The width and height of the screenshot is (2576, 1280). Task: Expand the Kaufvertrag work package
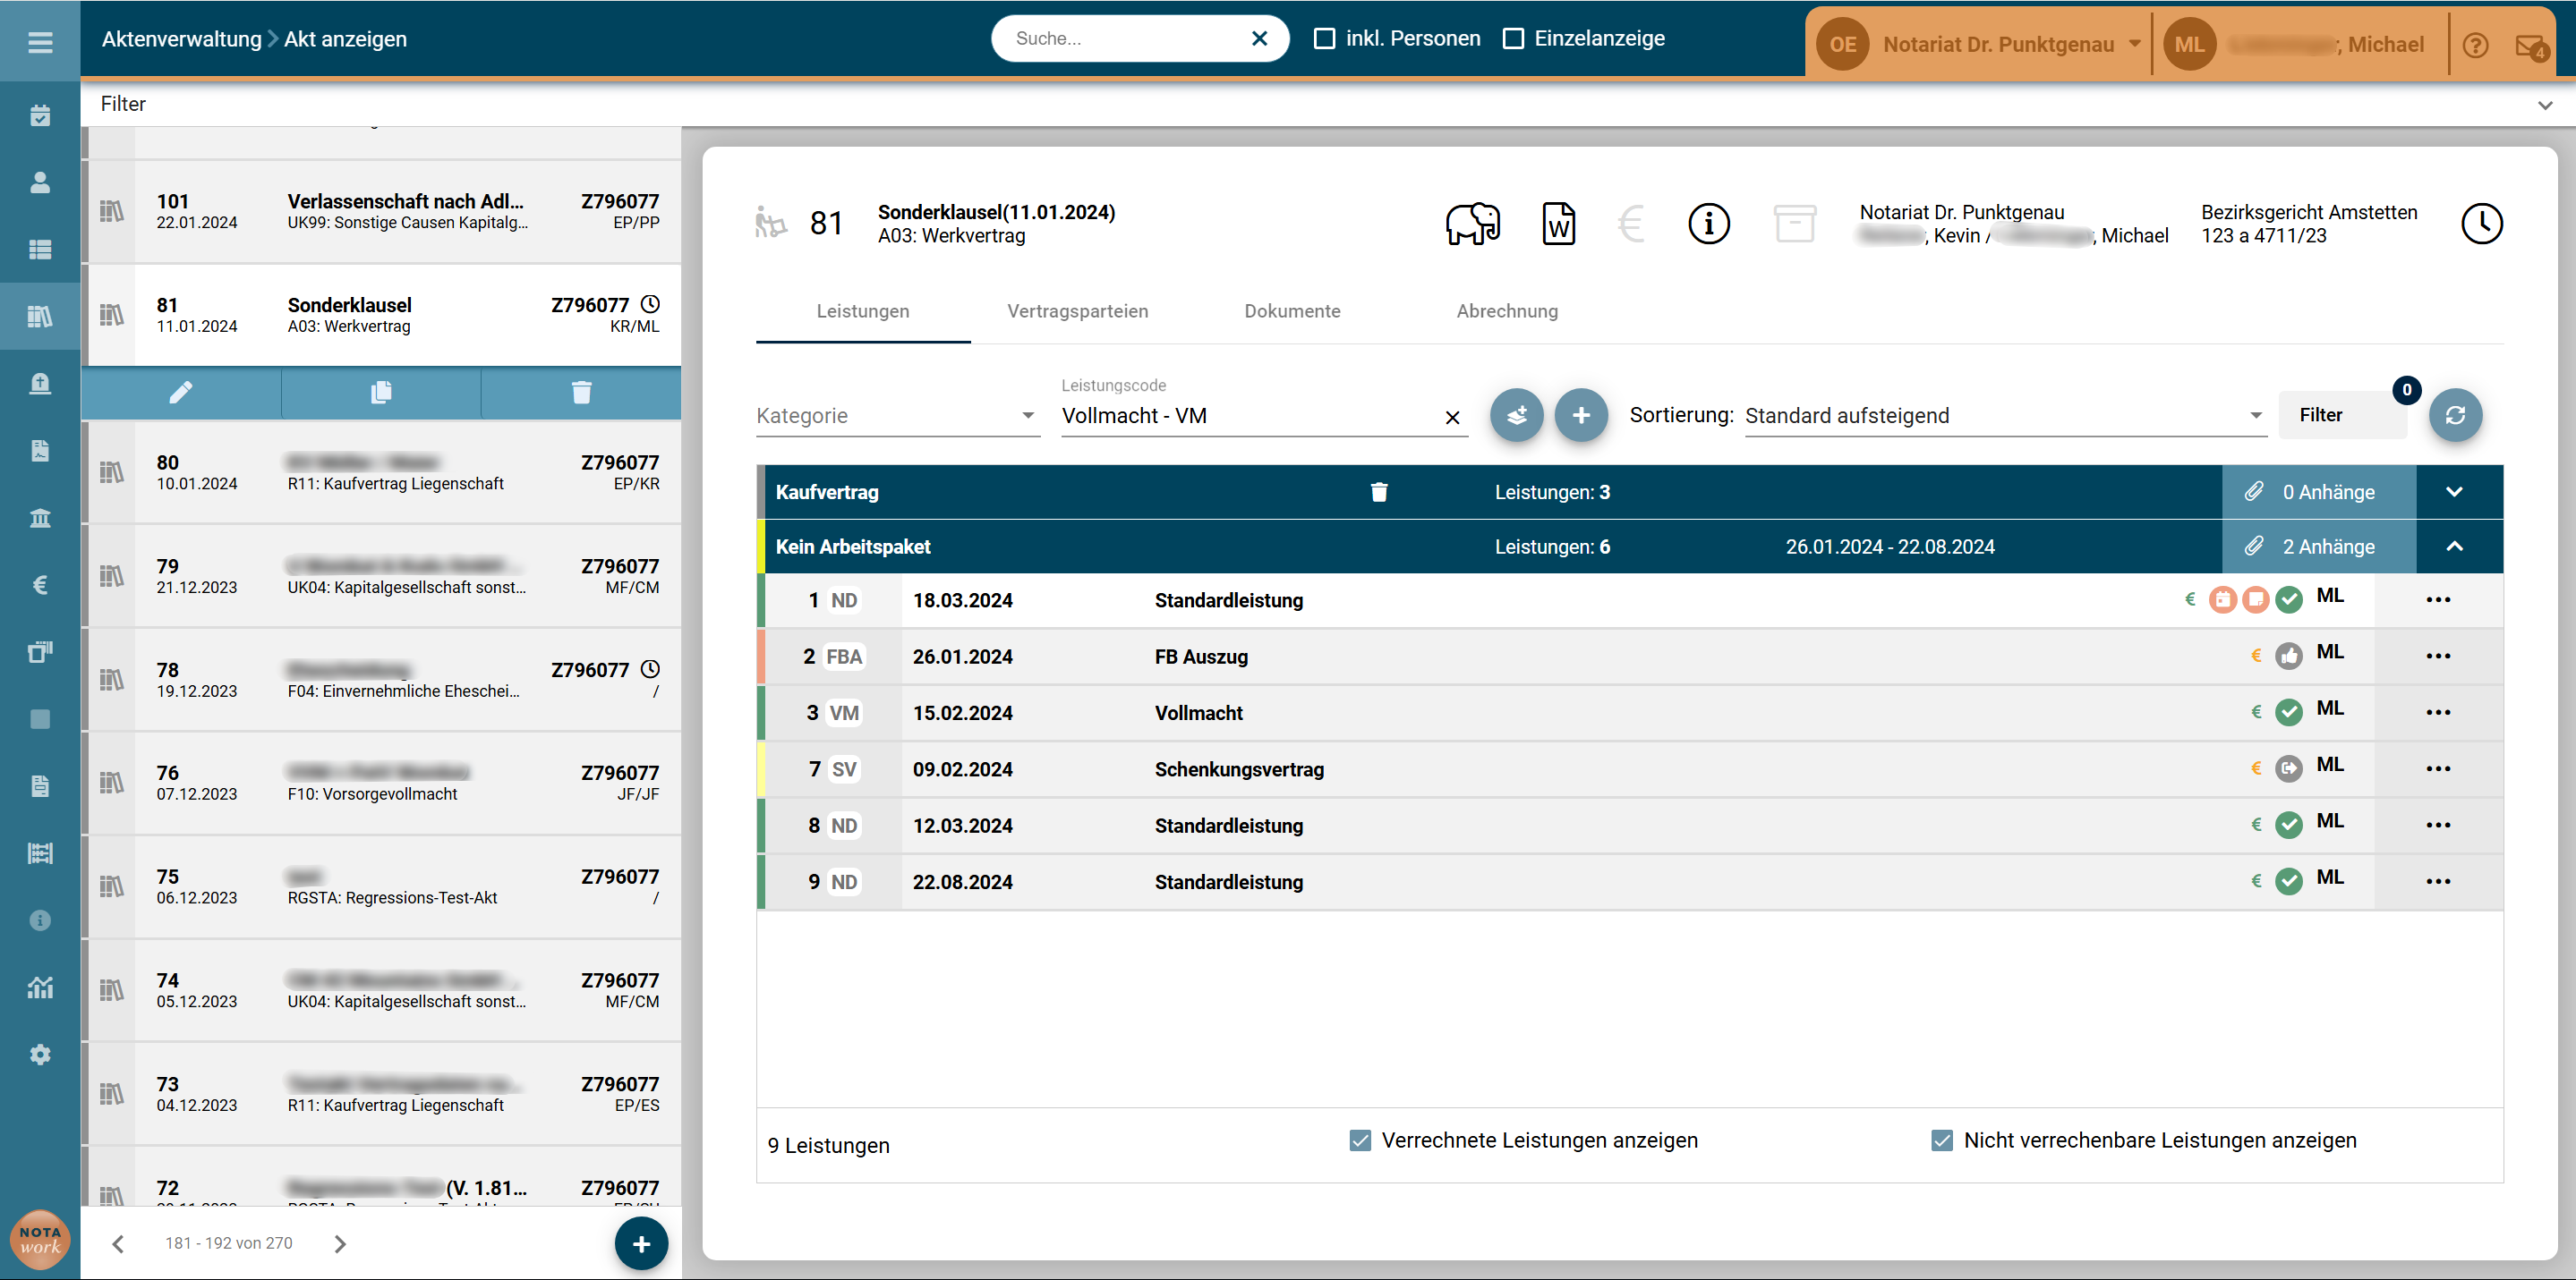[x=2455, y=492]
